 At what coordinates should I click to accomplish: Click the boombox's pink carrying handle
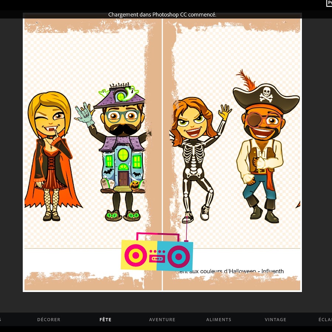pyautogui.click(x=158, y=235)
